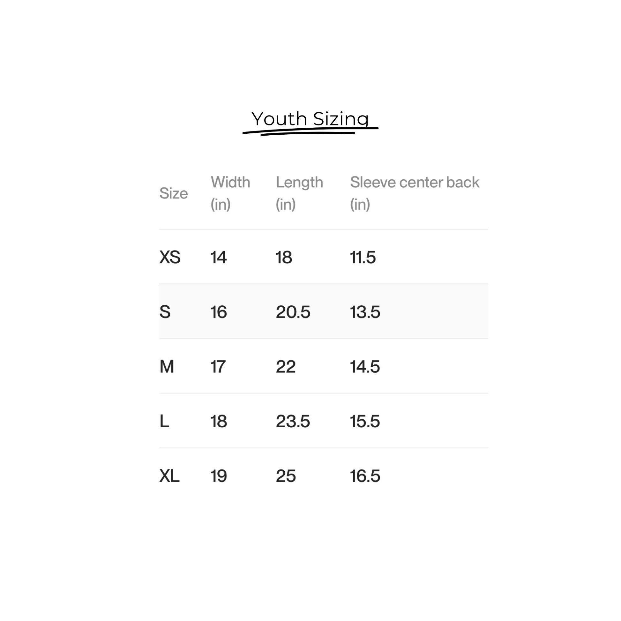Click the L sleeve value 15.5
Image resolution: width=621 pixels, height=621 pixels.
(x=365, y=421)
